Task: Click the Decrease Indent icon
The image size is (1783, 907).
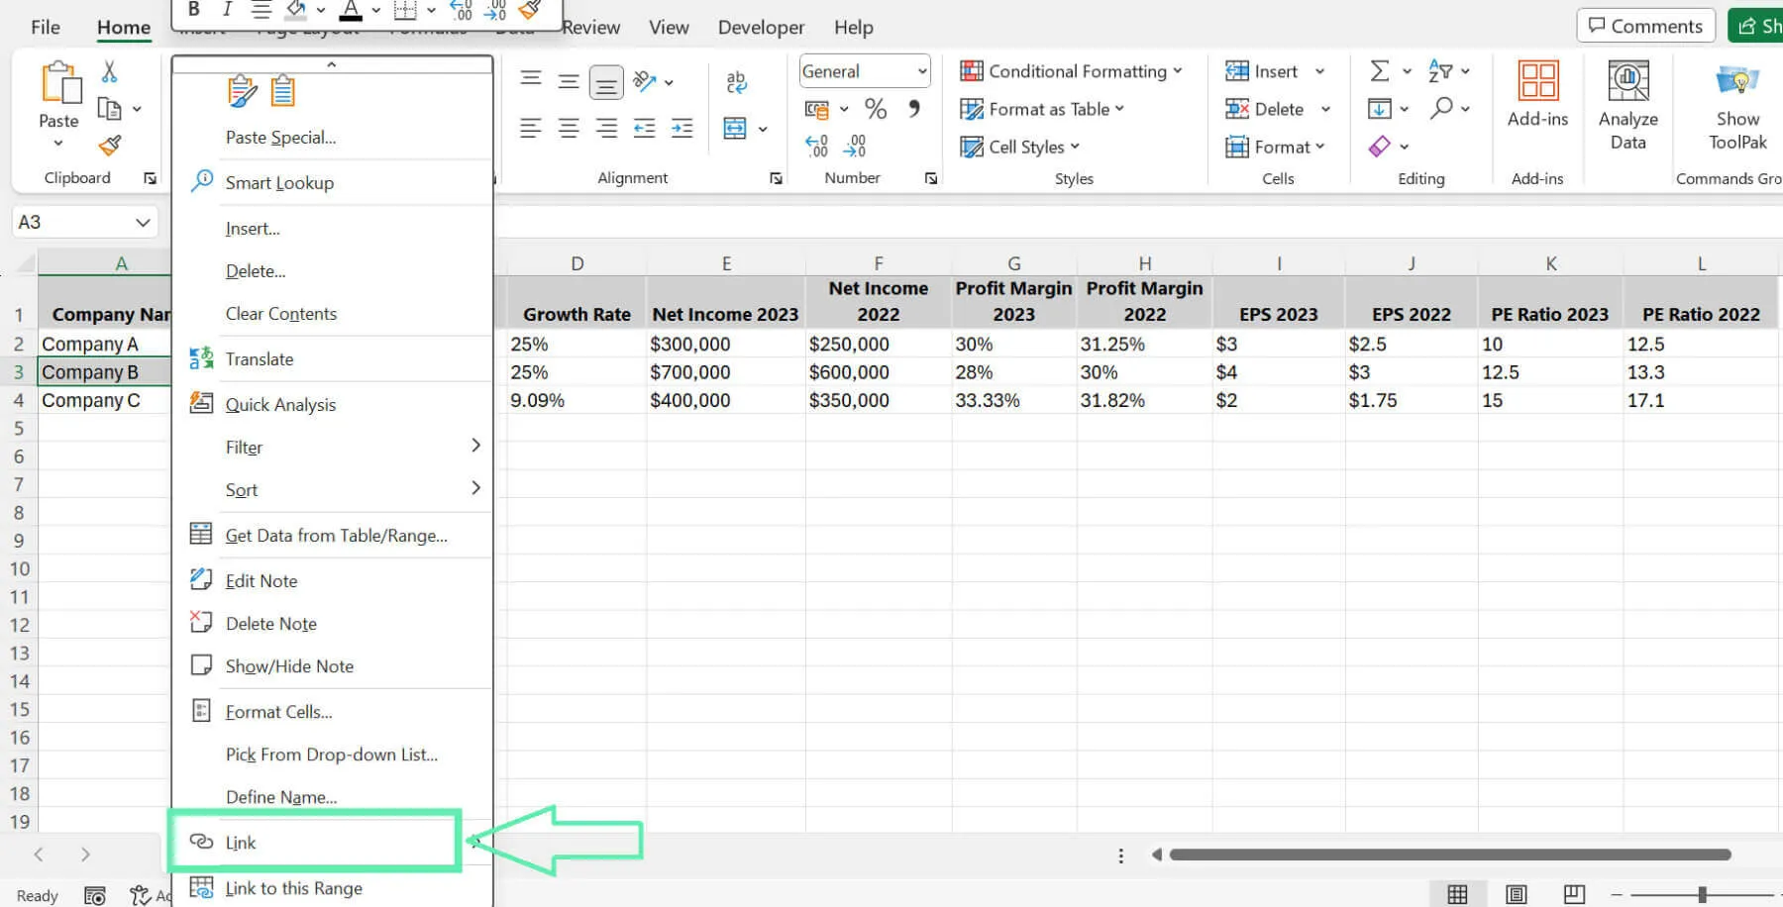Action: [x=644, y=128]
